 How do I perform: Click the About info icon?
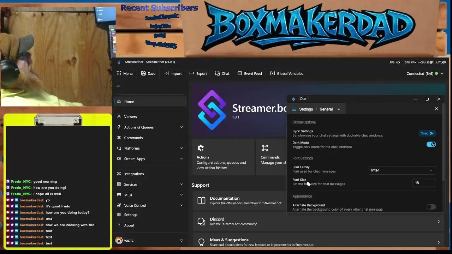[x=119, y=225]
